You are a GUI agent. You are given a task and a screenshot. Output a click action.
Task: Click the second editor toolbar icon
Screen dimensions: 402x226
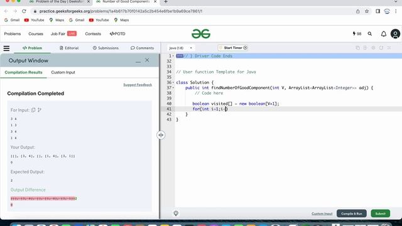click(x=365, y=48)
